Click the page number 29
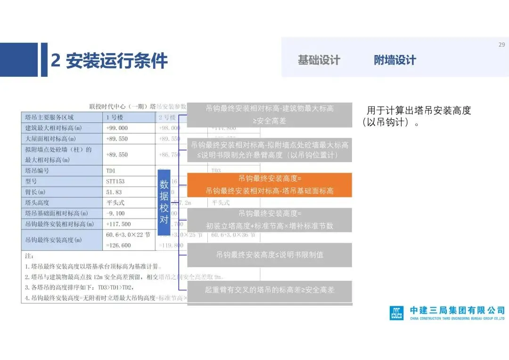Image resolution: width=509 pixels, height=360 pixels. pos(501,45)
